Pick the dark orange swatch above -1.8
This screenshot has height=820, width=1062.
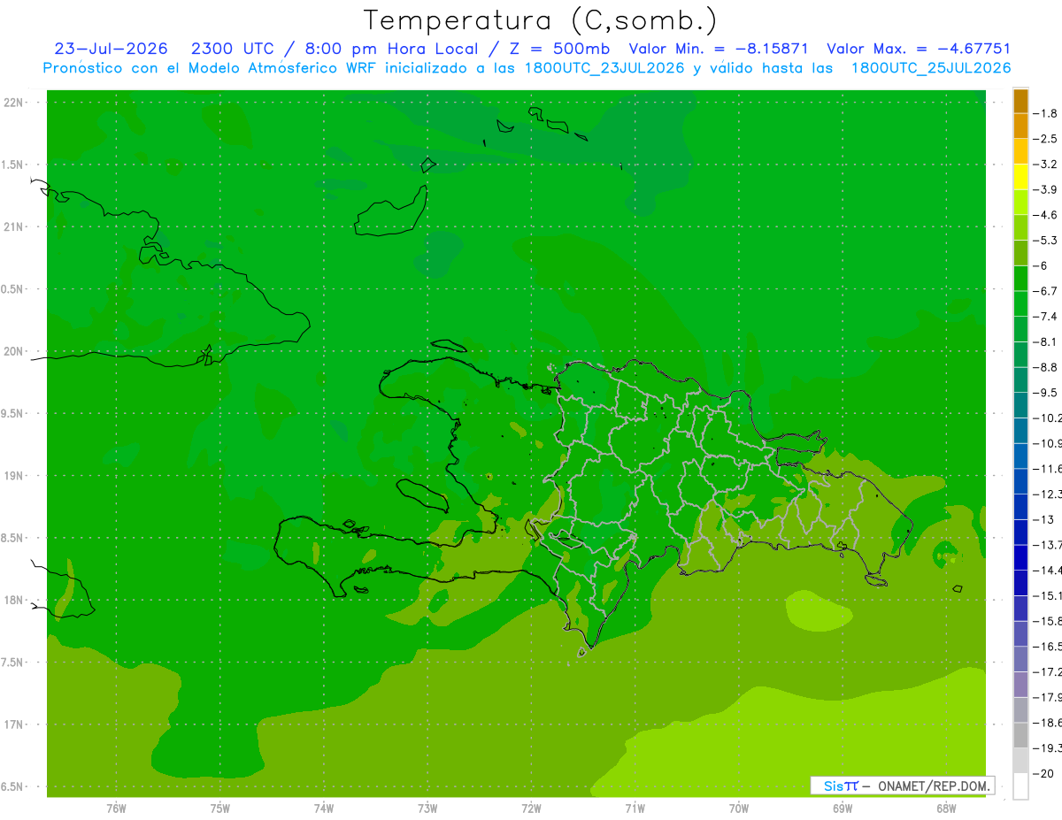1020,101
